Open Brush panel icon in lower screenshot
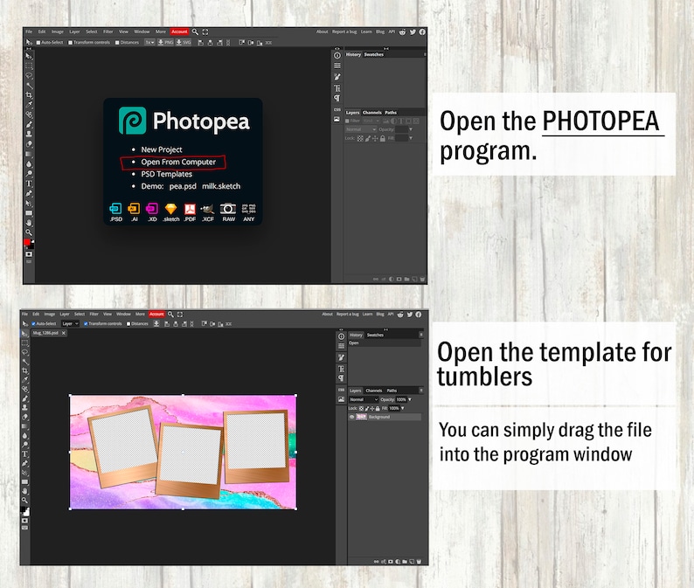This screenshot has height=588, width=694. (x=341, y=357)
